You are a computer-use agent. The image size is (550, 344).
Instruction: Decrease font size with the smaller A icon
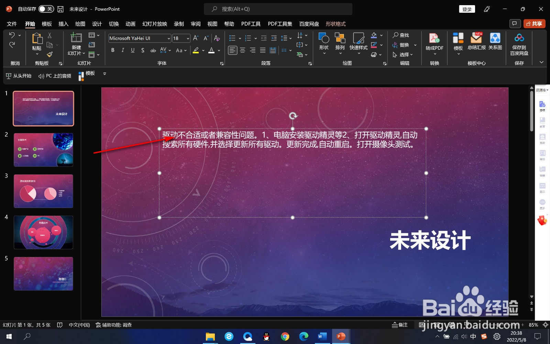[x=206, y=38]
